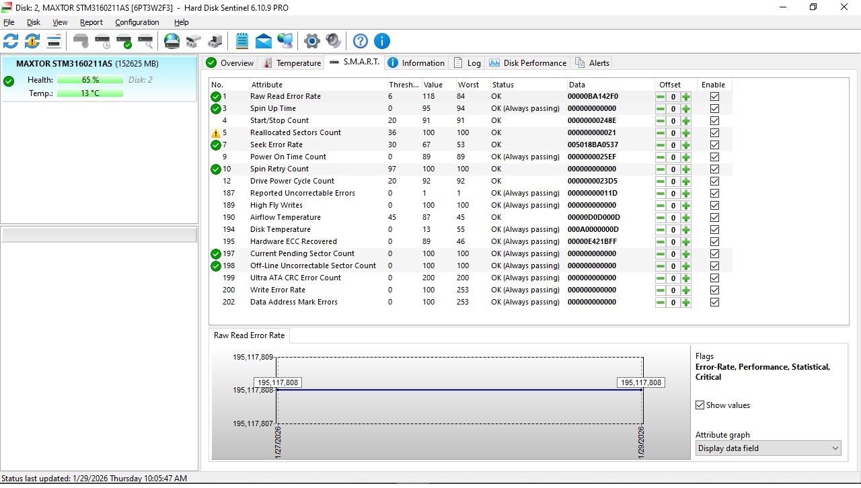Viewport: 861px width, 488px height.
Task: Click the disk with globe toolbar icon
Action: pyautogui.click(x=172, y=42)
